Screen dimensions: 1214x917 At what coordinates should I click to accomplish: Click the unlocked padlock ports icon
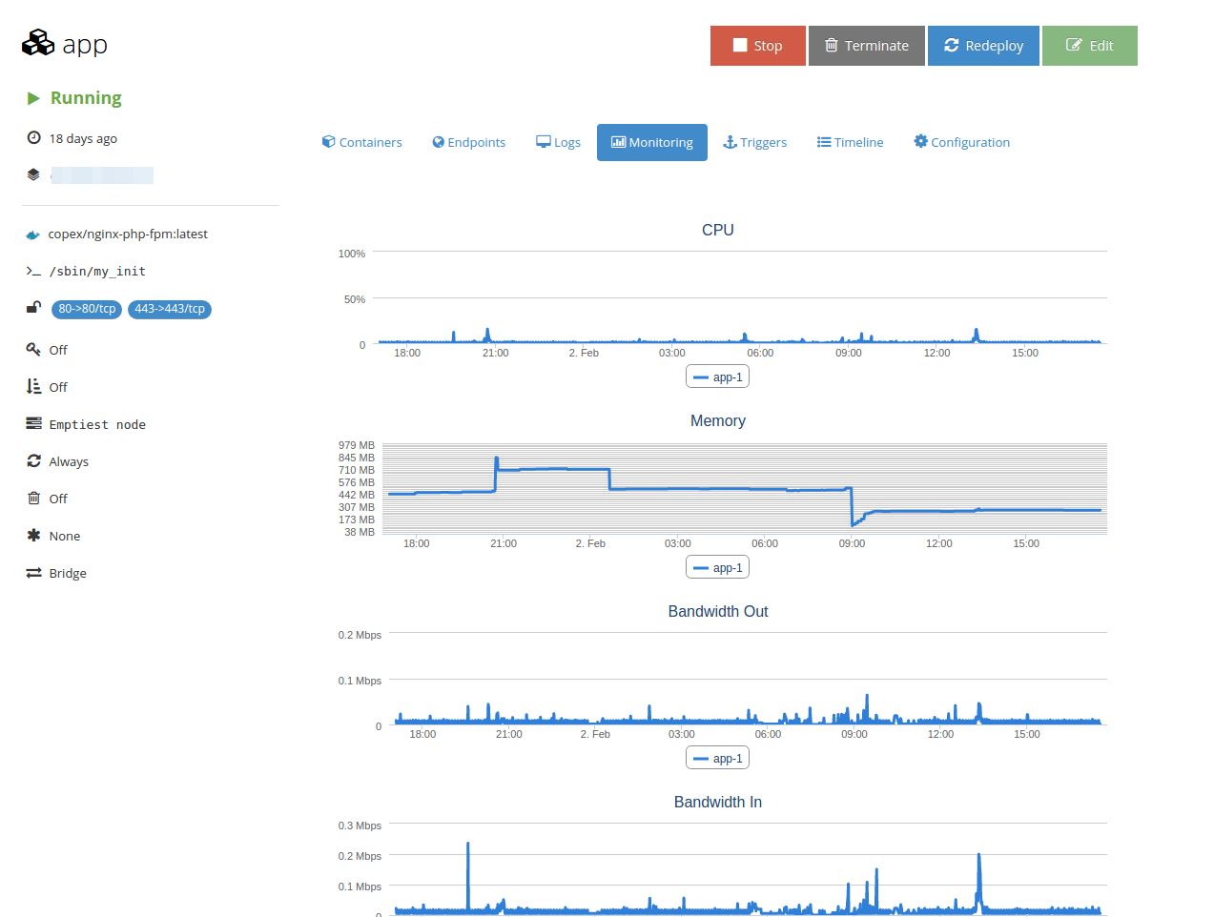tap(33, 308)
